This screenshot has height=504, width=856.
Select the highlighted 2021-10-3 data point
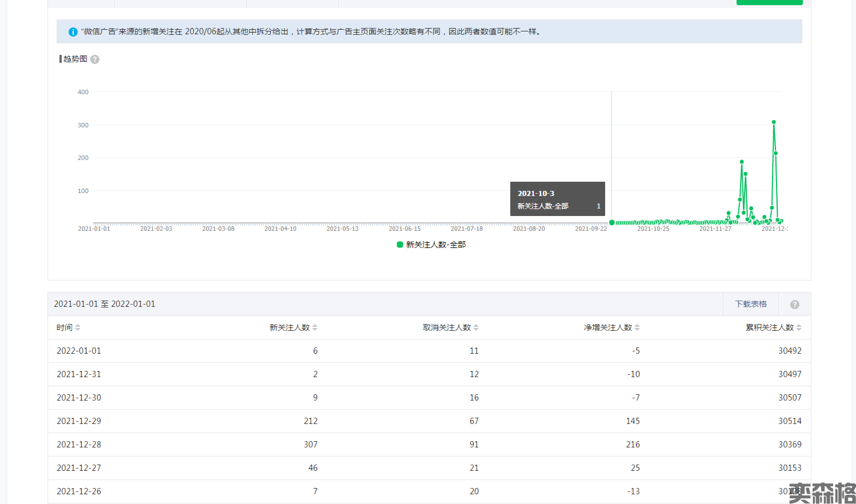pos(612,222)
